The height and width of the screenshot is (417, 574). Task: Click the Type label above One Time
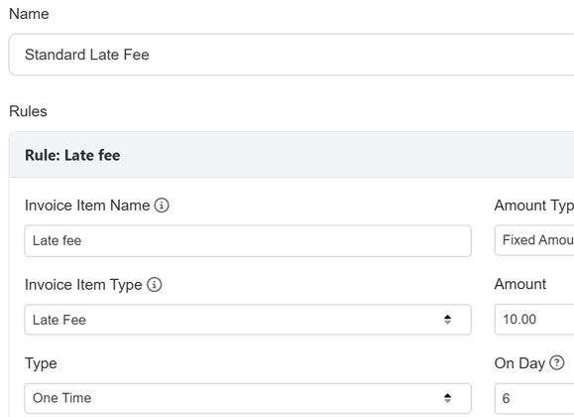pos(41,363)
